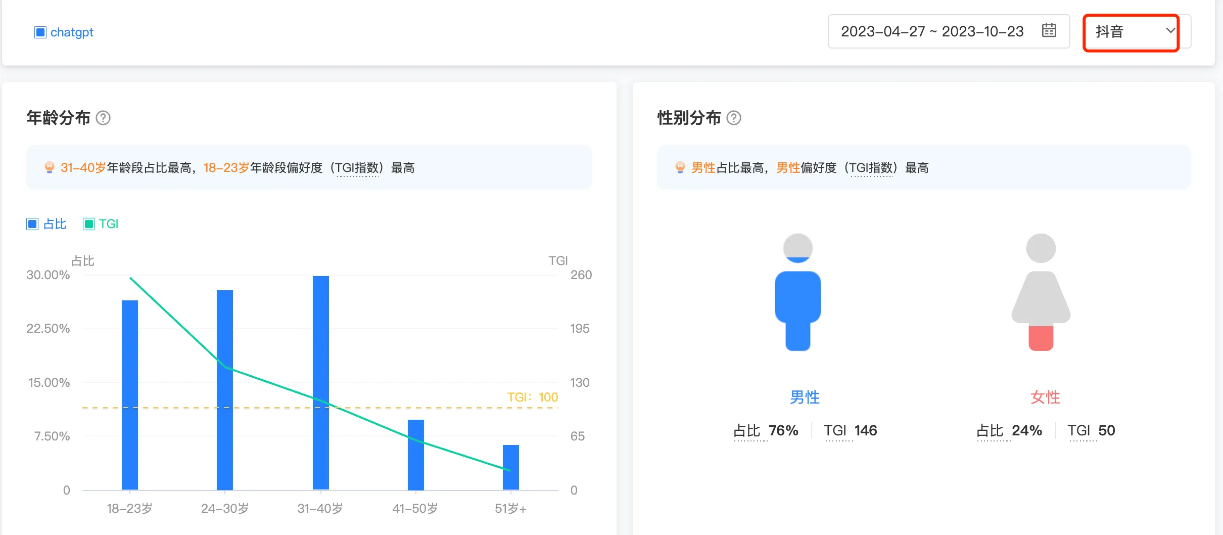
Task: Toggle the TGI legend series
Action: point(101,224)
